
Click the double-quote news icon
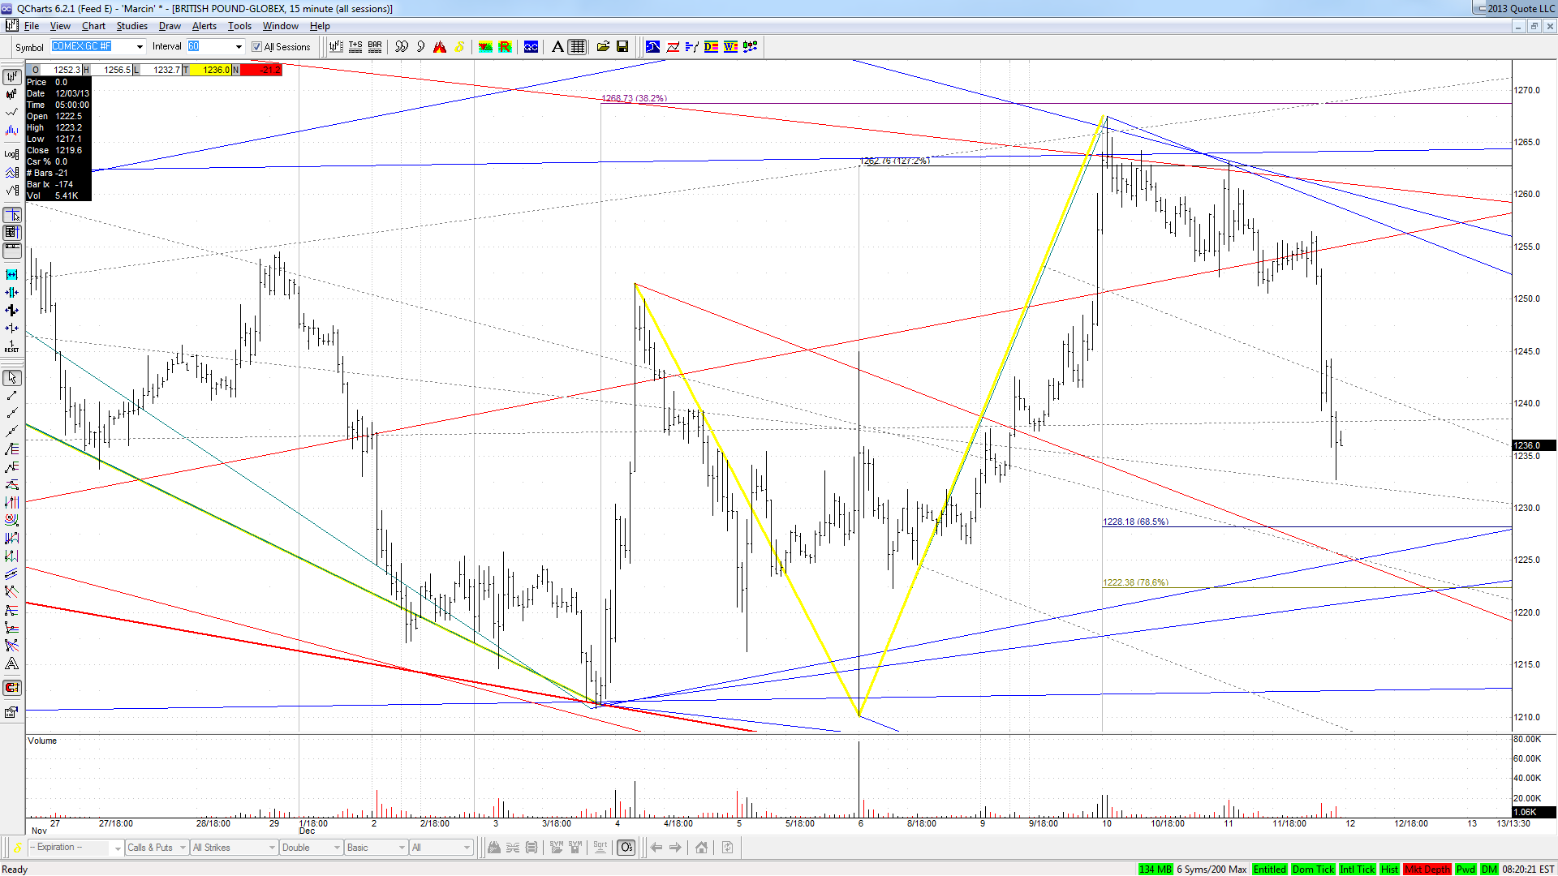click(402, 47)
